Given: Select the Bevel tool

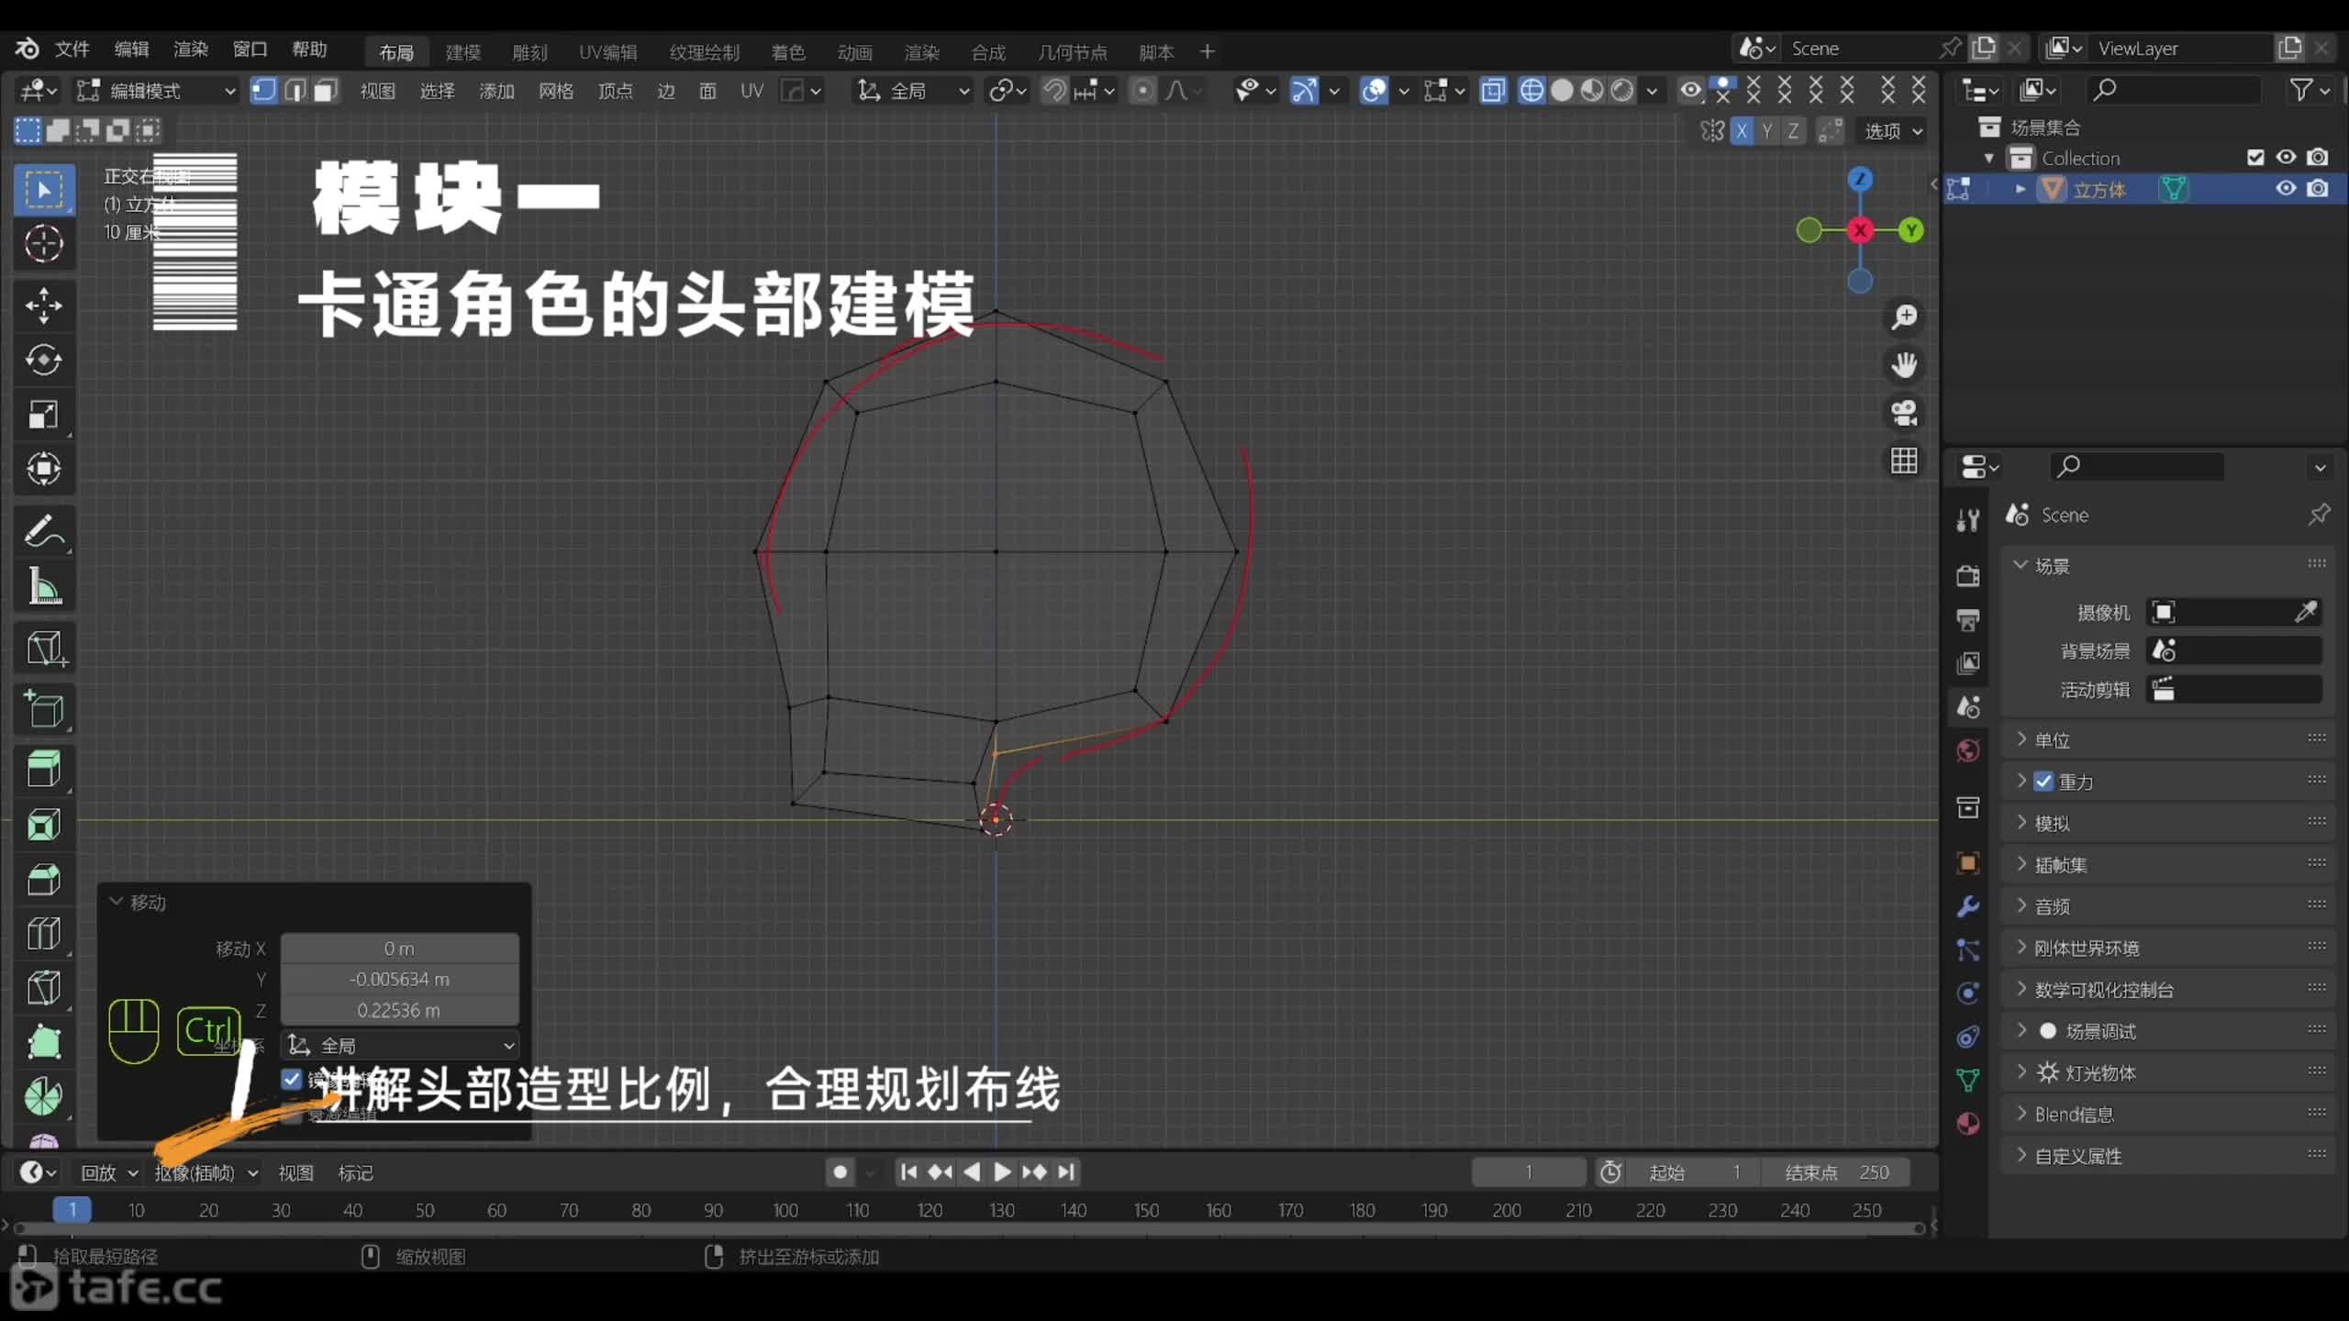Looking at the screenshot, I should coord(44,879).
